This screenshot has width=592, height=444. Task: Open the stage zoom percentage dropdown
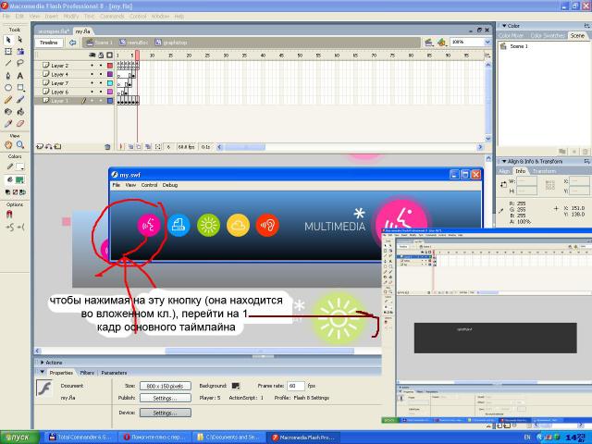click(x=487, y=43)
